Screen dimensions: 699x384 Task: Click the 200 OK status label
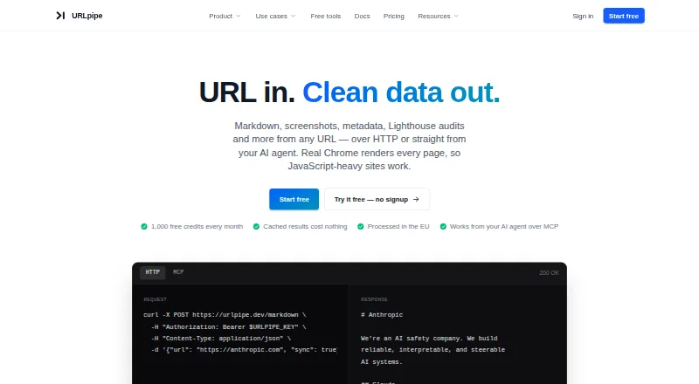click(x=549, y=272)
